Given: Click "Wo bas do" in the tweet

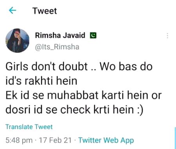Looking at the screenshot, I should click(x=126, y=66).
